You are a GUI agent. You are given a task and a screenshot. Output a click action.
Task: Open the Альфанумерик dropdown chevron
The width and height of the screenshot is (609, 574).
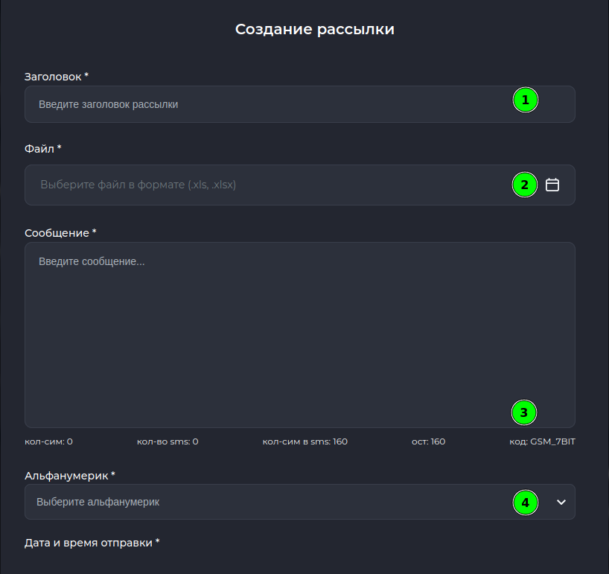pos(561,502)
